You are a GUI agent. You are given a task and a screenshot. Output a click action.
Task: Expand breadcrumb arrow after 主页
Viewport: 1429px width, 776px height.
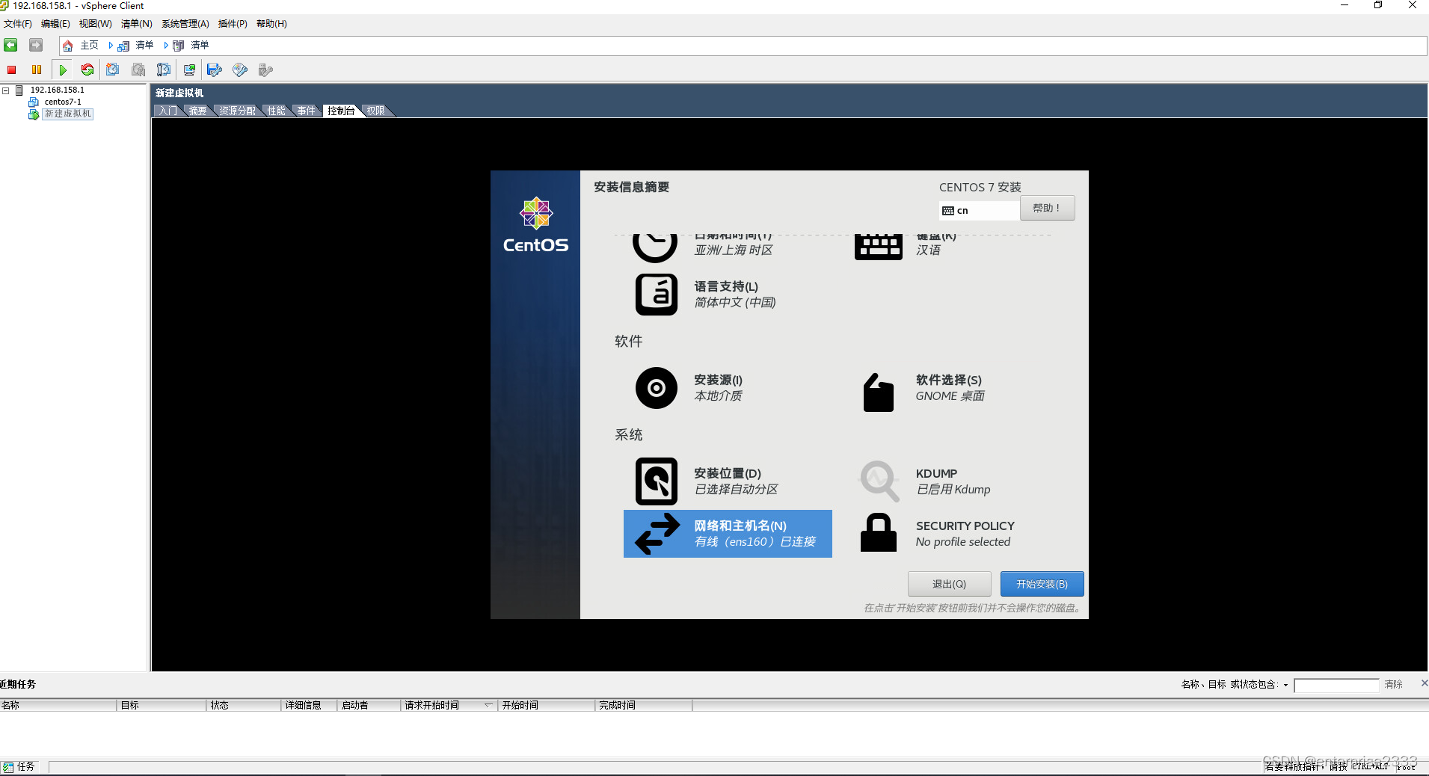[111, 46]
